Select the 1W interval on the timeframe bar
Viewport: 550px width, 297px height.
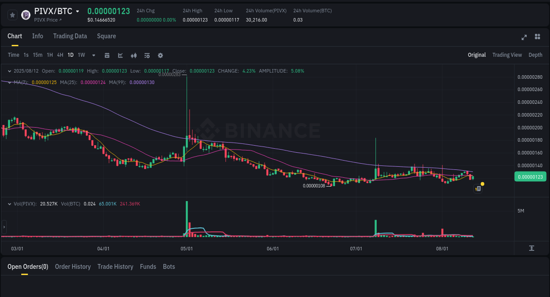(81, 55)
